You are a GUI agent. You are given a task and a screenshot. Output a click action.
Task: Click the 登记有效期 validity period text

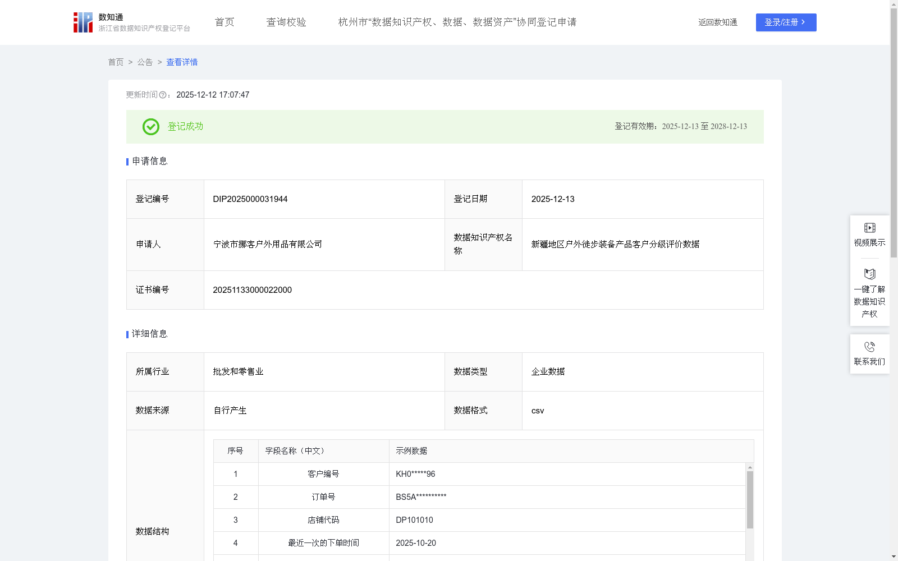coord(681,127)
